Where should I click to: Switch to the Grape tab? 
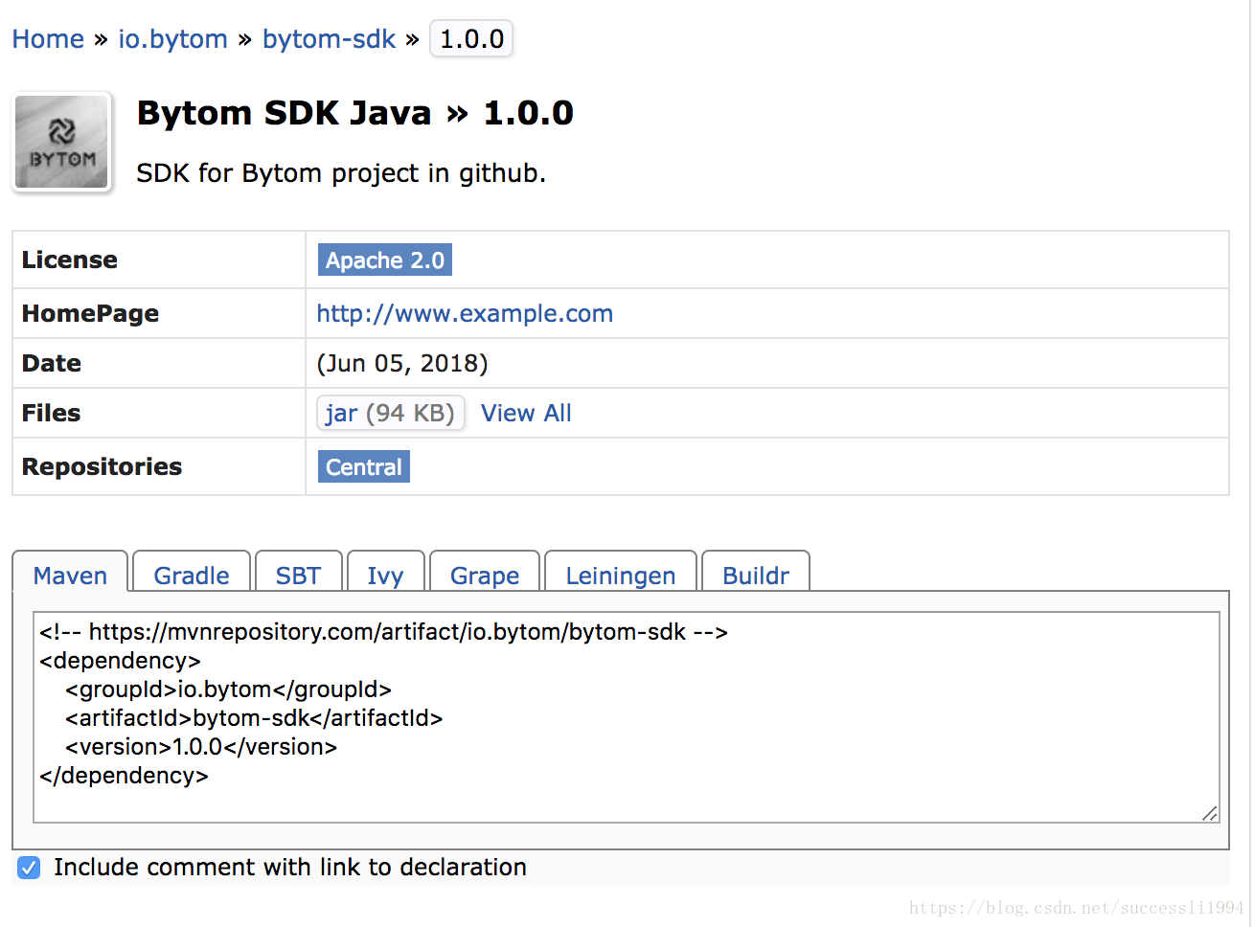[485, 575]
